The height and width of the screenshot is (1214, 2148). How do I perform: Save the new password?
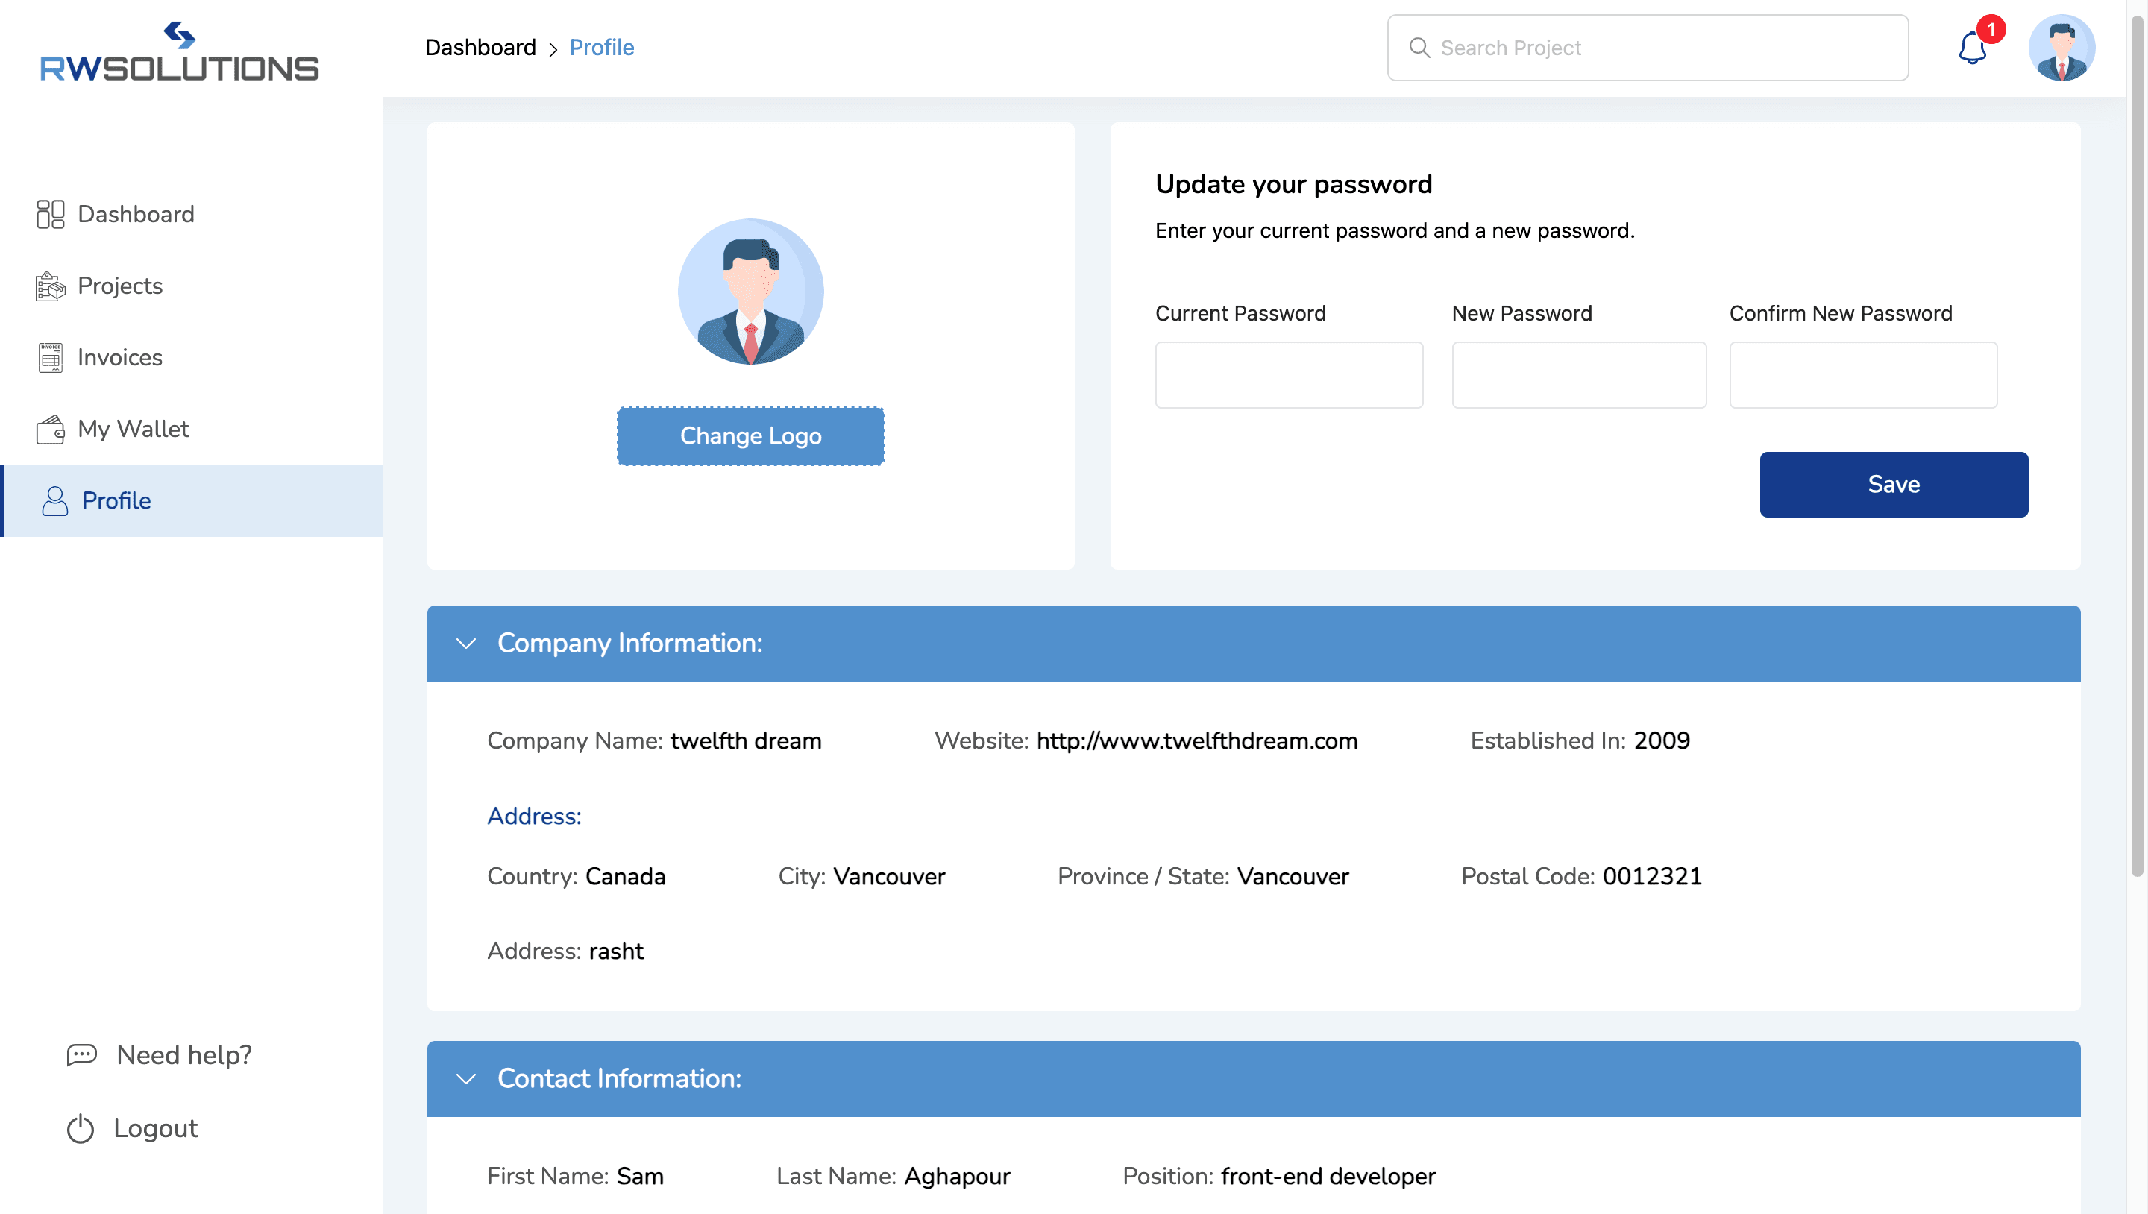pos(1894,485)
